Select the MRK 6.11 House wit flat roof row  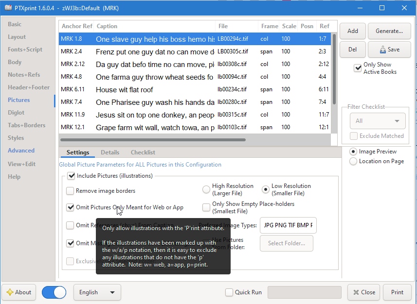[x=195, y=89]
